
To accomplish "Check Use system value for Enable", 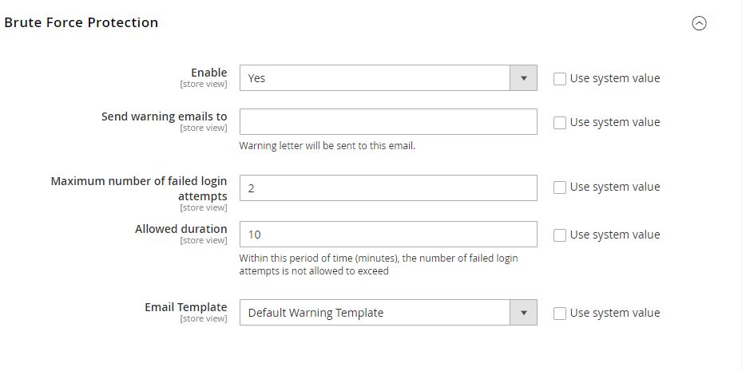I will (x=560, y=79).
